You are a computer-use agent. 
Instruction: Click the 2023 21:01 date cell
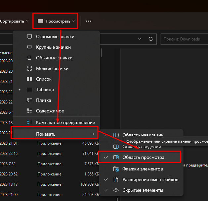9,143
